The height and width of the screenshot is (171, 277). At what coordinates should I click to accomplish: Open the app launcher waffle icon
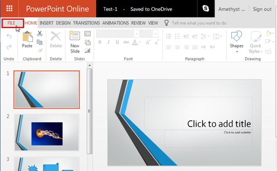(x=9, y=8)
